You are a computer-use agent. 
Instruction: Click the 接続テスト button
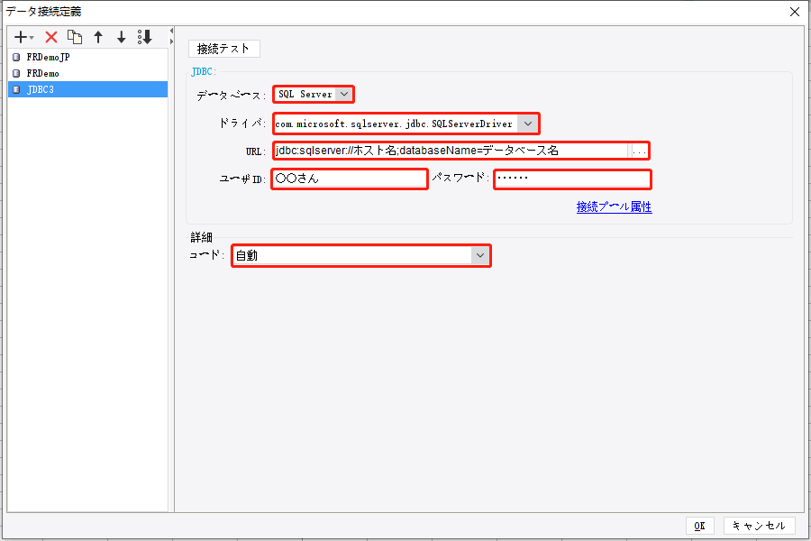223,48
